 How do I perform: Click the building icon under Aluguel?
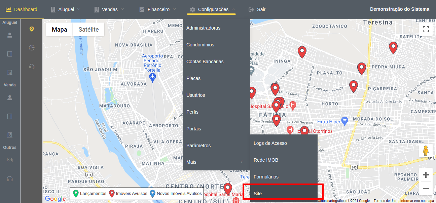coord(10,73)
